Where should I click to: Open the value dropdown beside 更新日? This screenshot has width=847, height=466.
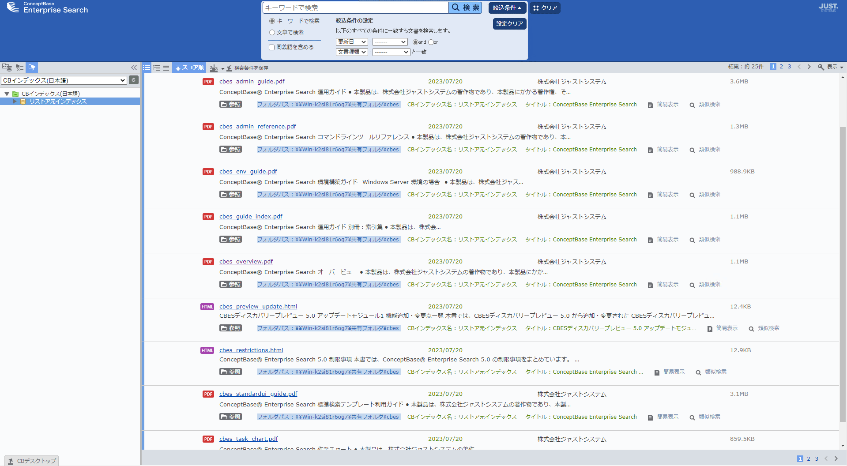(390, 42)
